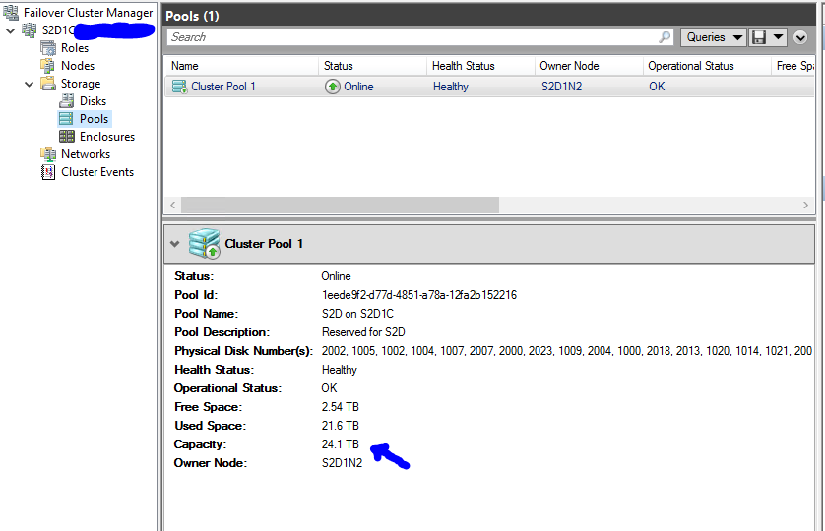Collapse the Storage tree node
Screen dimensions: 825x531
pos(29,84)
